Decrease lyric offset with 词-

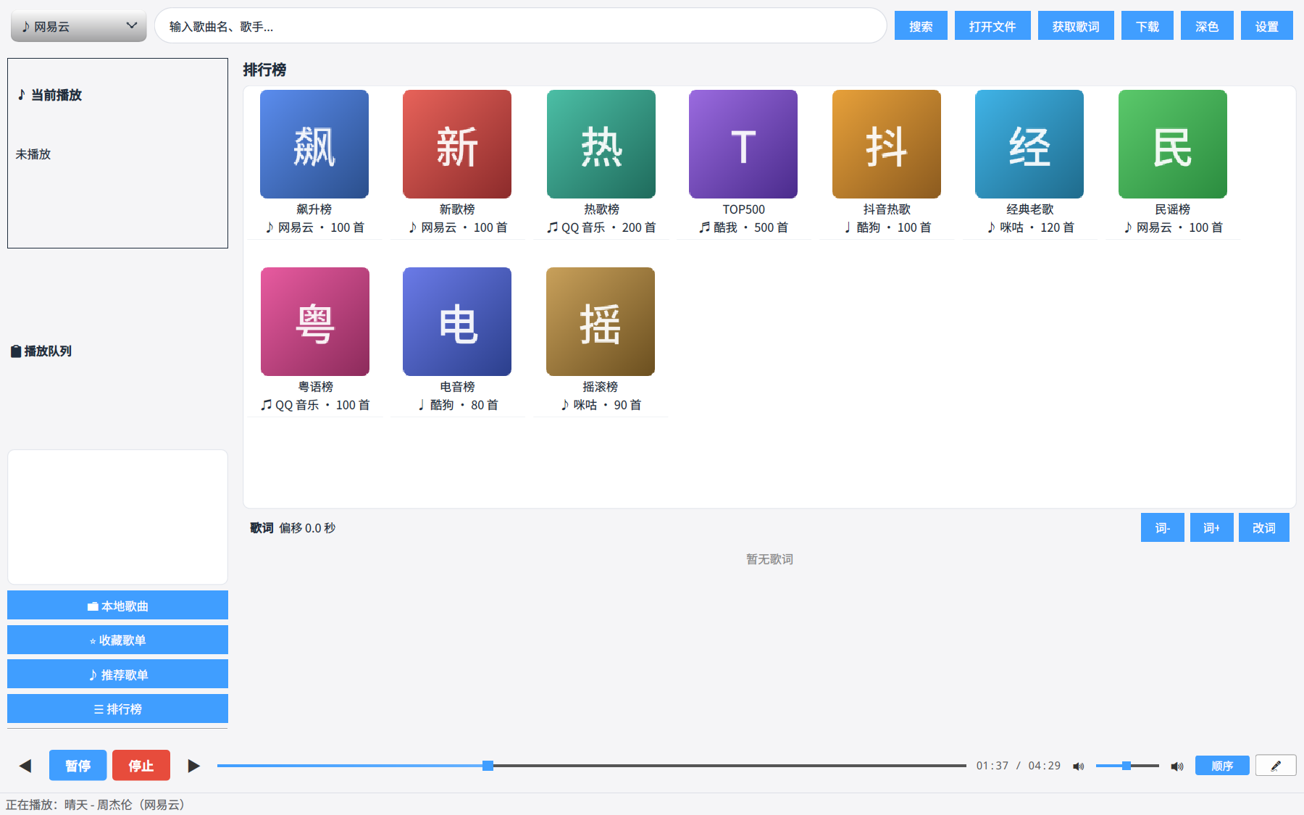(1163, 527)
